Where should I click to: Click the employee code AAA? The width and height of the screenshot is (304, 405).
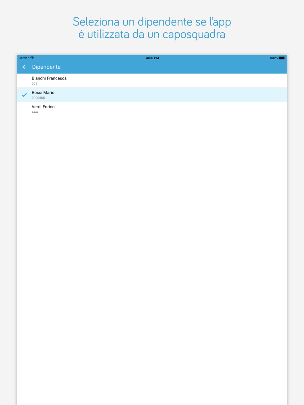[35, 112]
